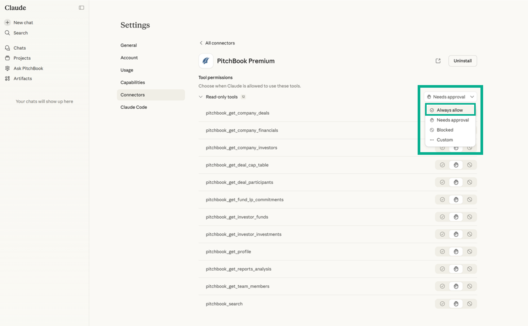Click the pitchbook_get_company_deals tool name

[237, 113]
